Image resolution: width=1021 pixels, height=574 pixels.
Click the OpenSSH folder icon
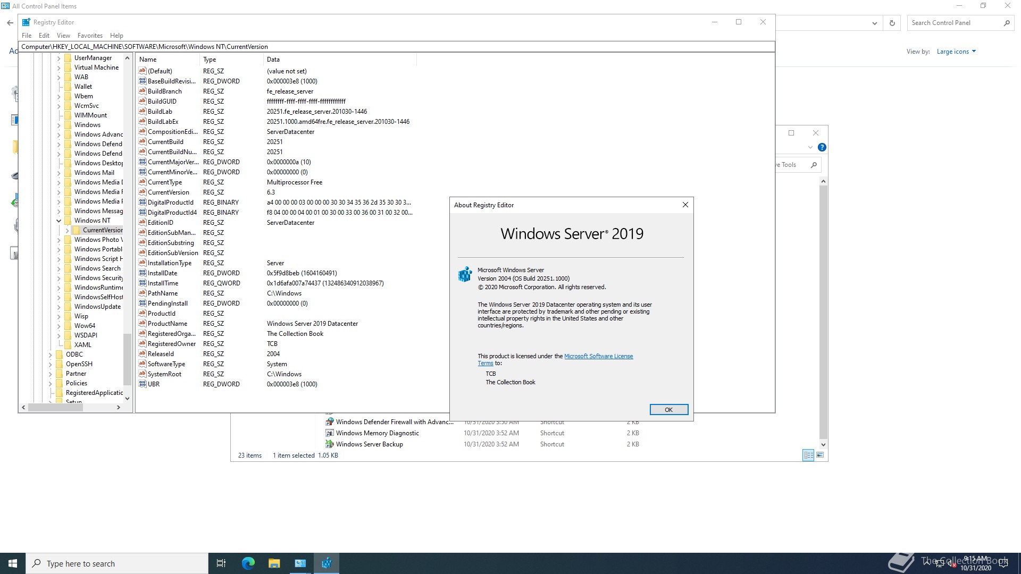coord(59,364)
